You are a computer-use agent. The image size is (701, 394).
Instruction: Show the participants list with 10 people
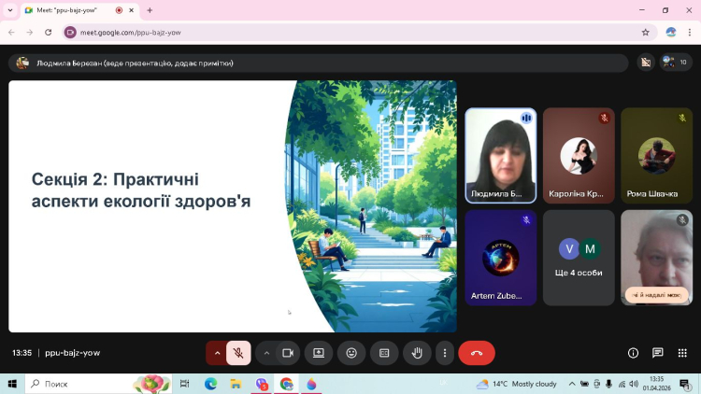point(675,63)
